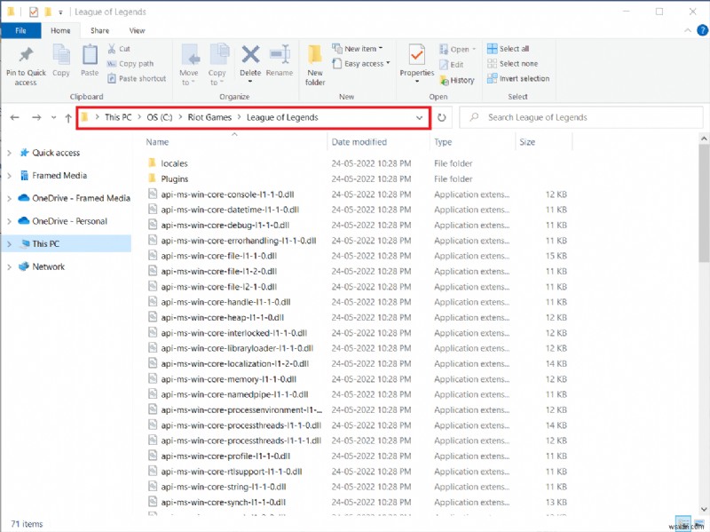Viewport: 710px width, 532px height.
Task: Select api-ms-win-core-string-l1-1-0.dll file
Action: 224,487
